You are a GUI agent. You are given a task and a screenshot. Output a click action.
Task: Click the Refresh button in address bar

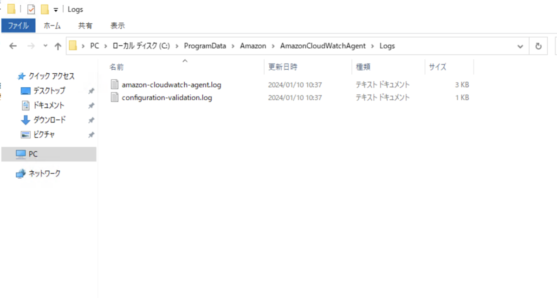point(538,46)
